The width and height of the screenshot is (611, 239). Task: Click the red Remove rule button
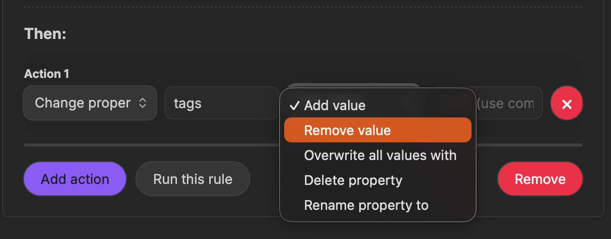pyautogui.click(x=540, y=179)
